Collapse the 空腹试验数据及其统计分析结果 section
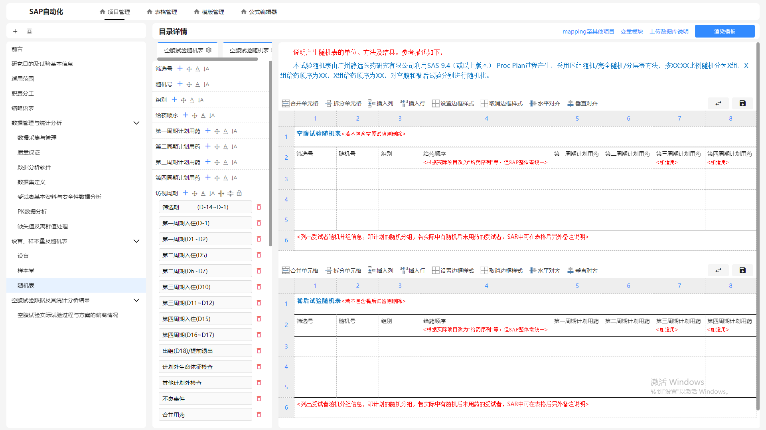The width and height of the screenshot is (766, 430). click(136, 300)
